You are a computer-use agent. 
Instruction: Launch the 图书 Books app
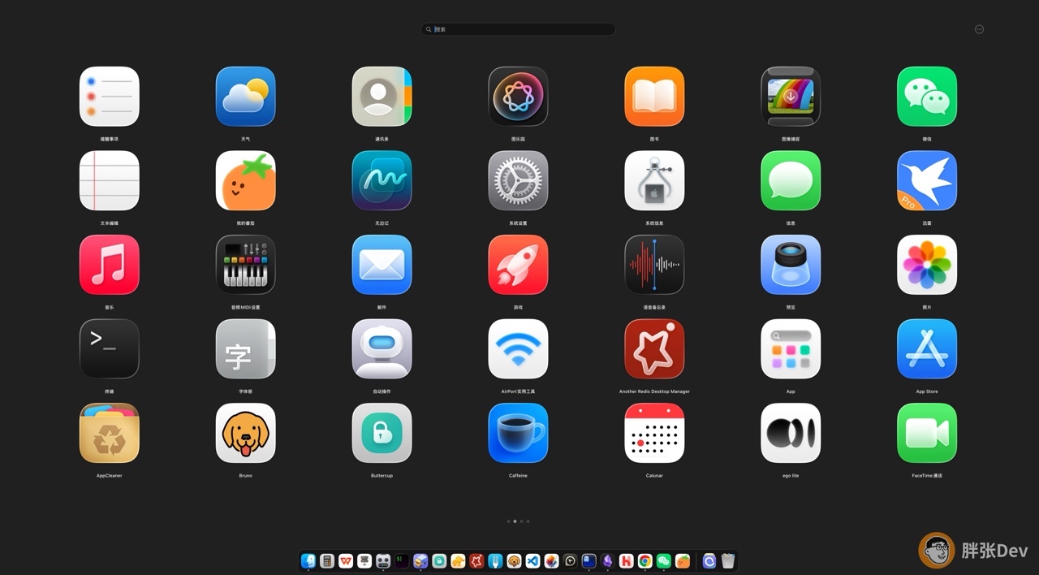click(654, 96)
